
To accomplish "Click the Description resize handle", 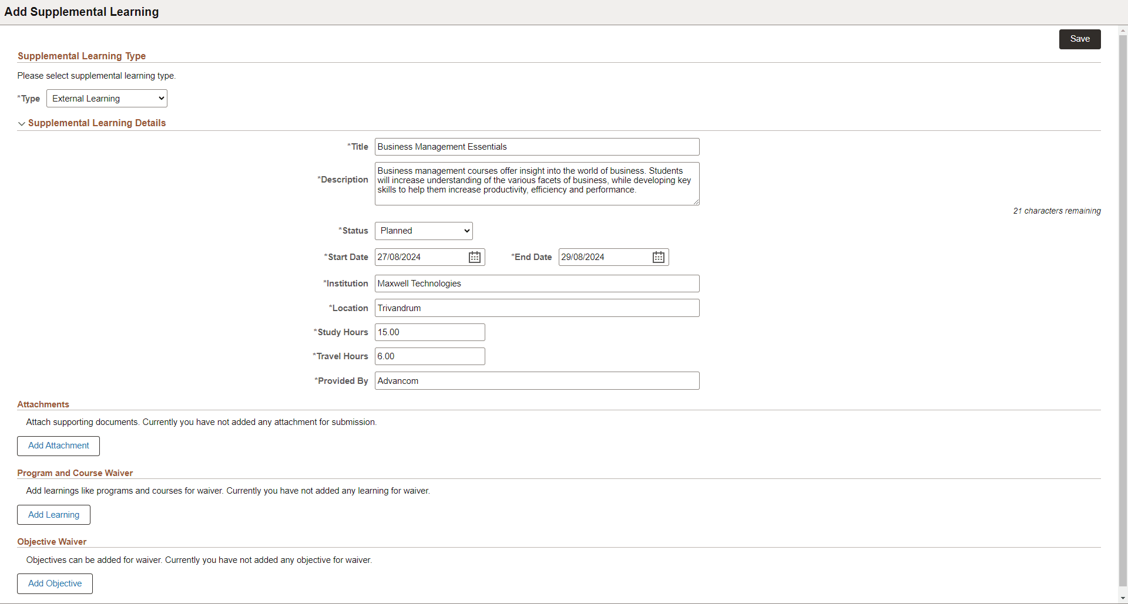I will 696,201.
